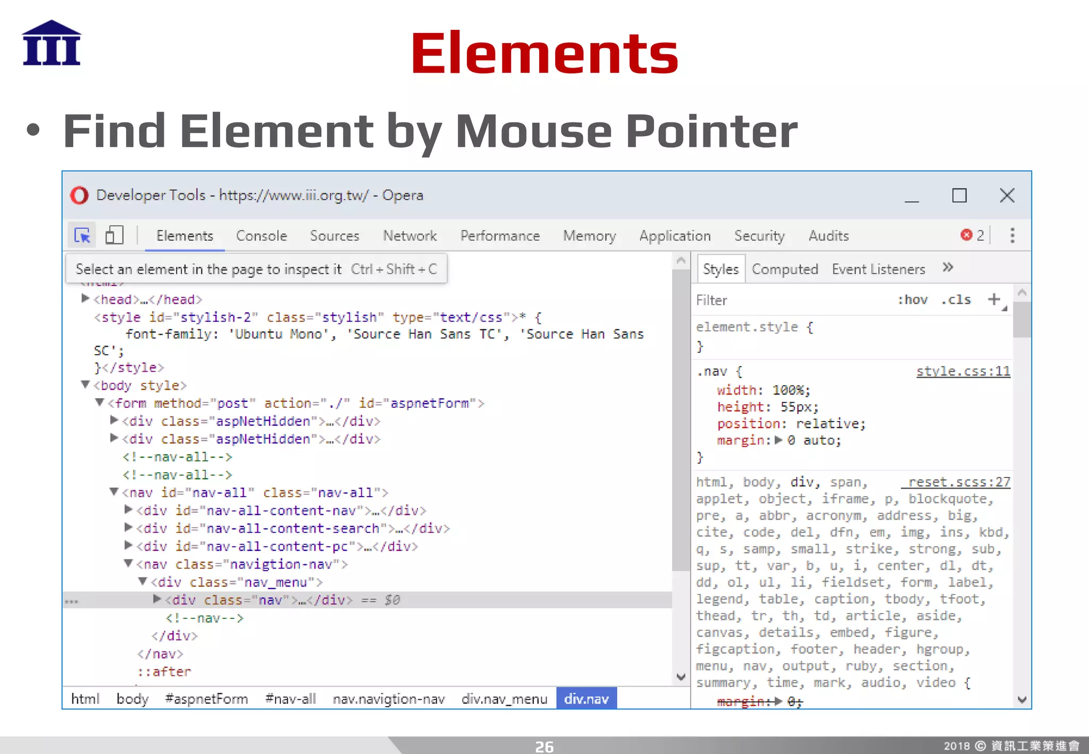
Task: Open the DevTools three-dot menu
Action: [1012, 235]
